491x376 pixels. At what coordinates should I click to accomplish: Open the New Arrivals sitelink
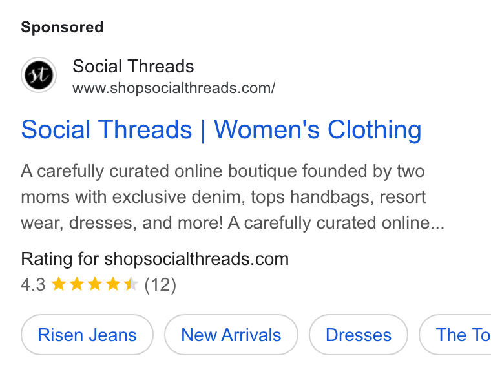pyautogui.click(x=231, y=335)
